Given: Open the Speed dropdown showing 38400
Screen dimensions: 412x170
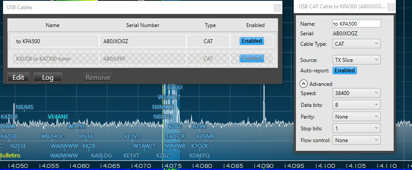Looking at the screenshot, I should (356, 93).
